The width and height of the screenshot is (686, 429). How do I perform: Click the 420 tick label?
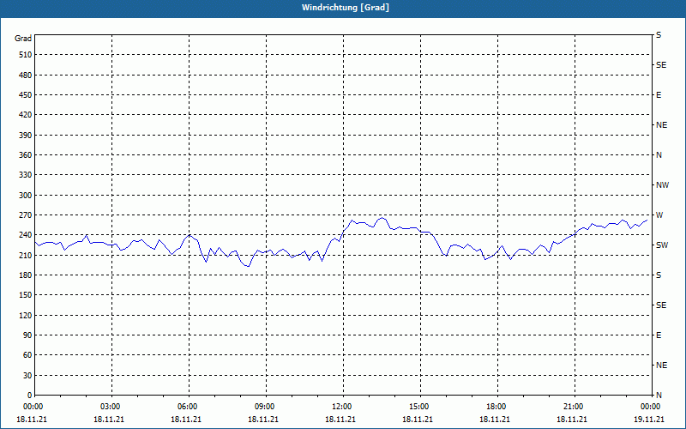pos(26,115)
